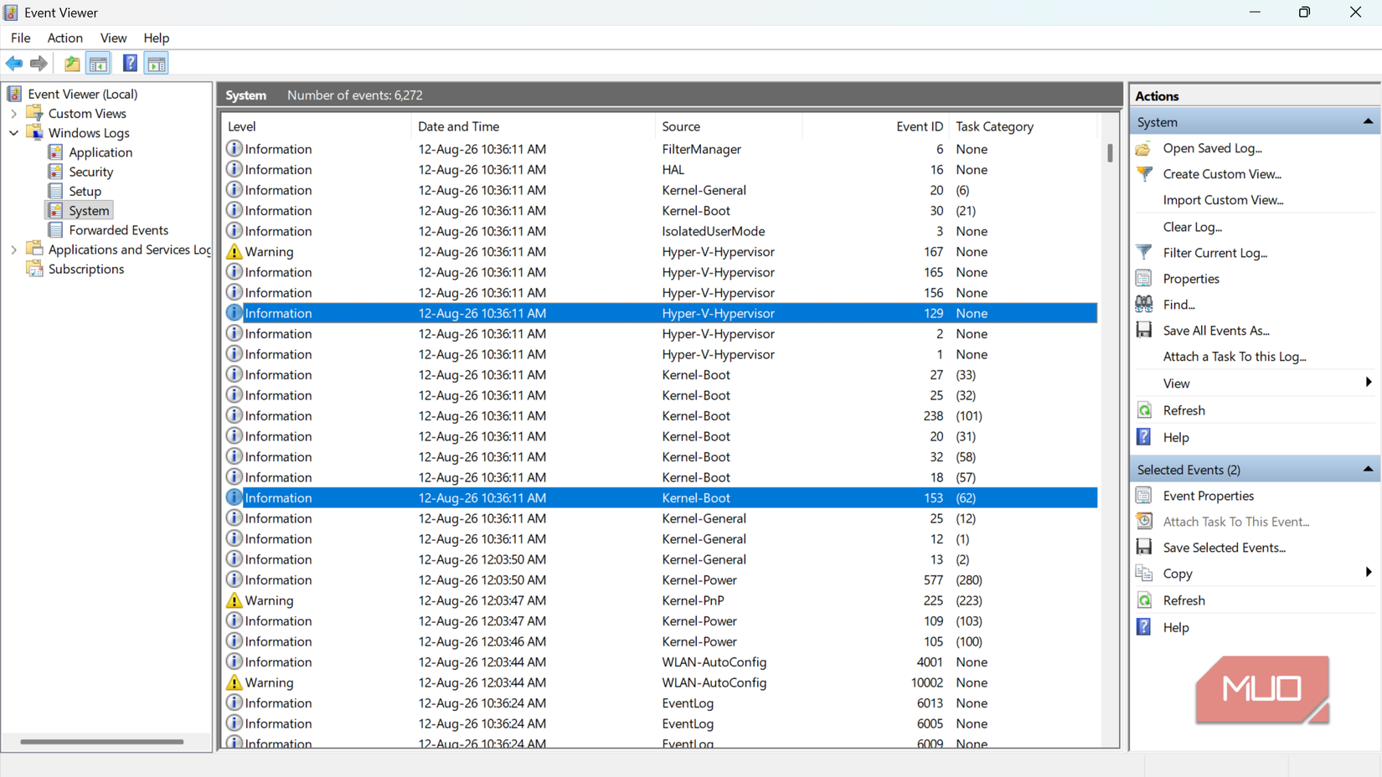
Task: Select the Kernel-Boot event 238 row
Action: (660, 416)
